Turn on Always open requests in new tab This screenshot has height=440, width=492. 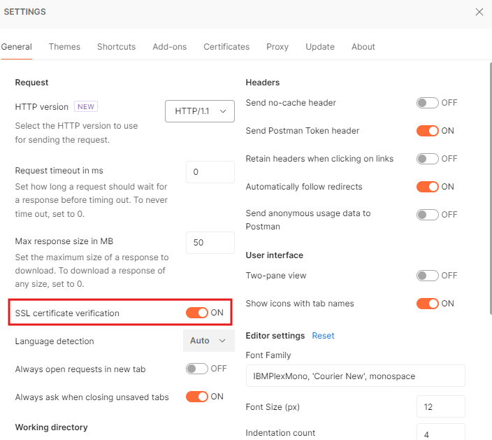(197, 369)
